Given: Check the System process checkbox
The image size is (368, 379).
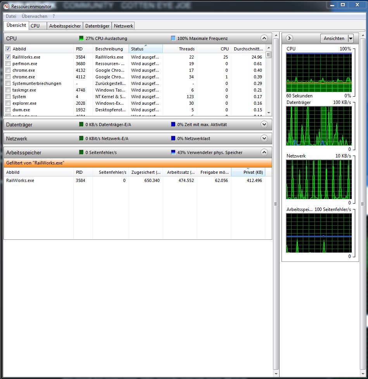Looking at the screenshot, I should pos(8,97).
